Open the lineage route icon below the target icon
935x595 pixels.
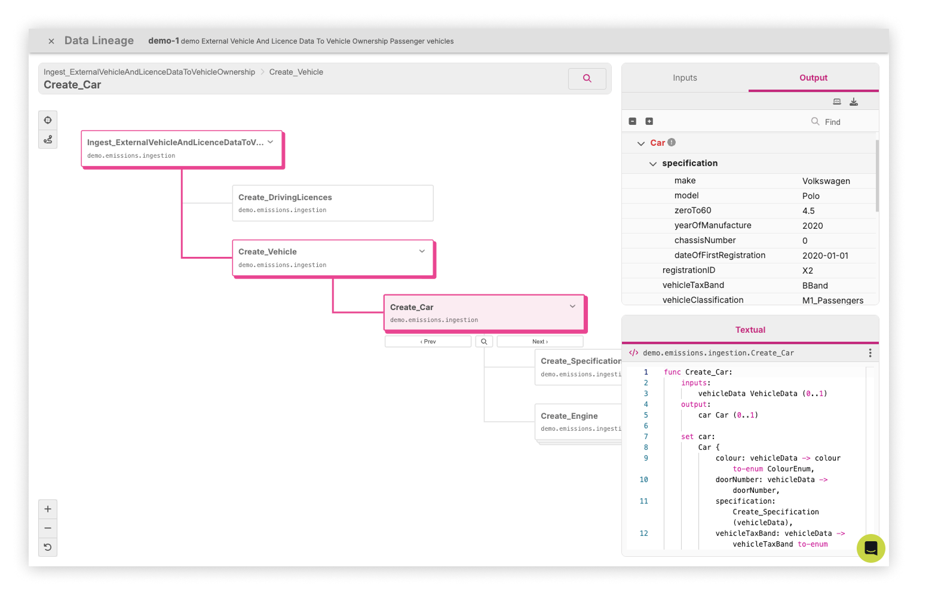[48, 139]
